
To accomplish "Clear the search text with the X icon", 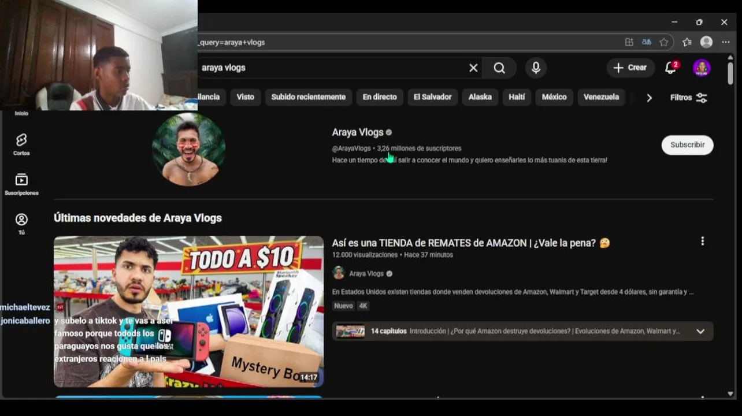I will (x=473, y=68).
